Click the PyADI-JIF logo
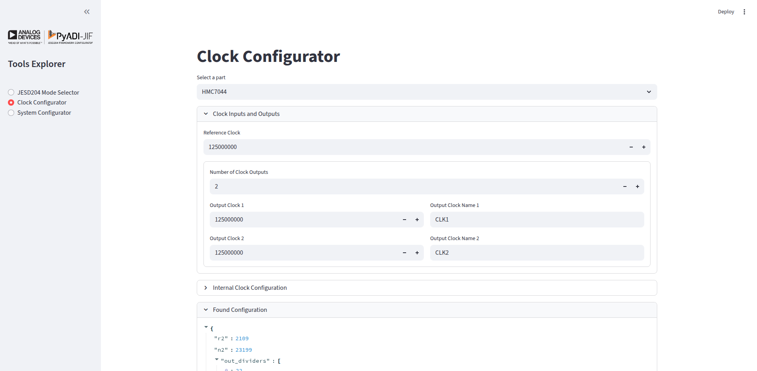757x371 pixels. (70, 37)
